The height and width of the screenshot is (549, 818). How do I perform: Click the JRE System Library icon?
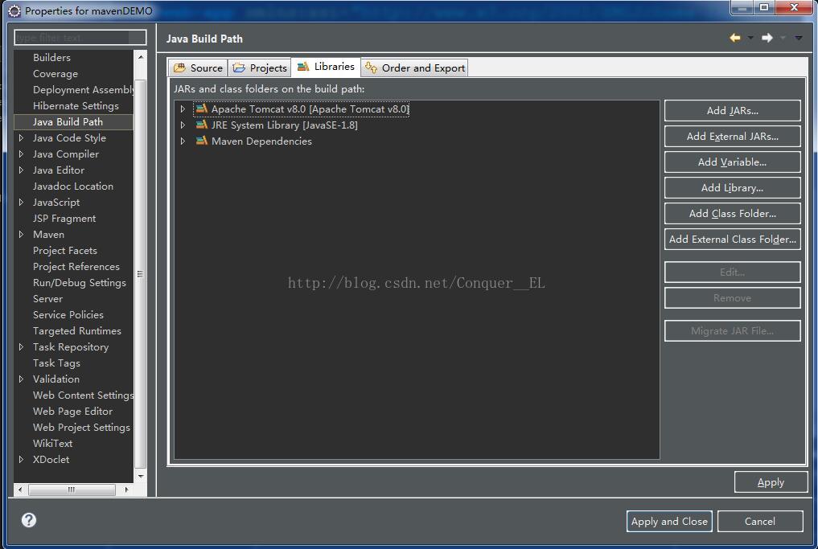pyautogui.click(x=202, y=125)
